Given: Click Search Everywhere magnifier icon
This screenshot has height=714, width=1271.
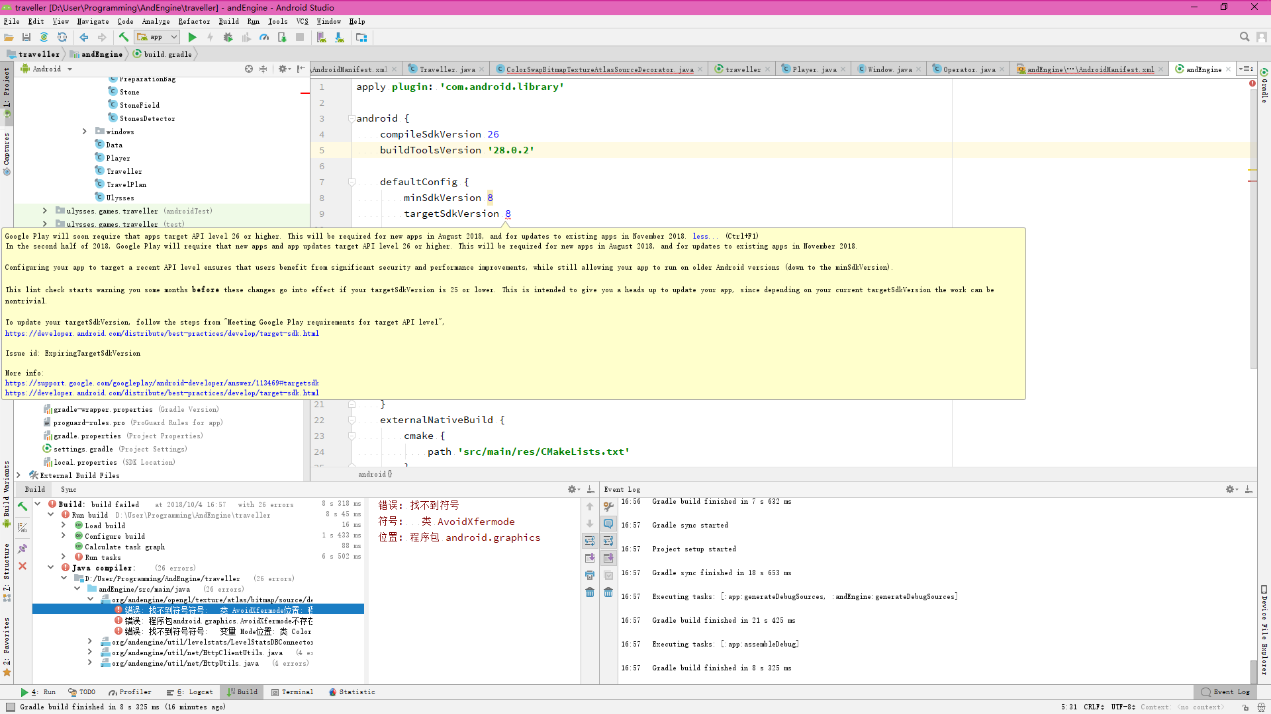Looking at the screenshot, I should pos(1245,38).
